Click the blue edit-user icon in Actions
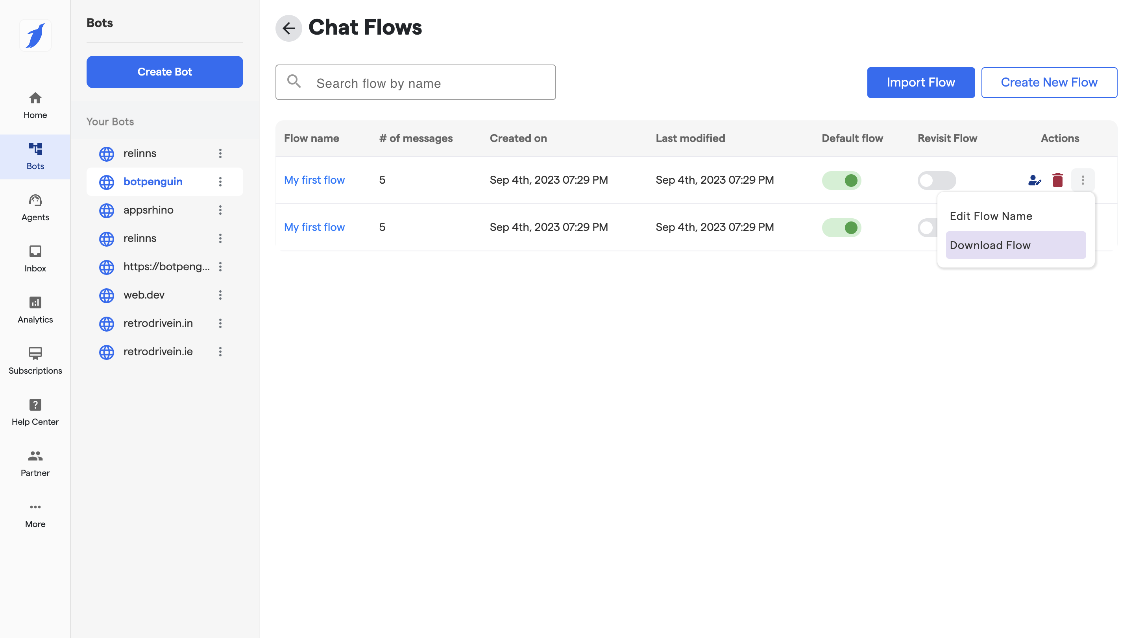 [x=1034, y=180]
